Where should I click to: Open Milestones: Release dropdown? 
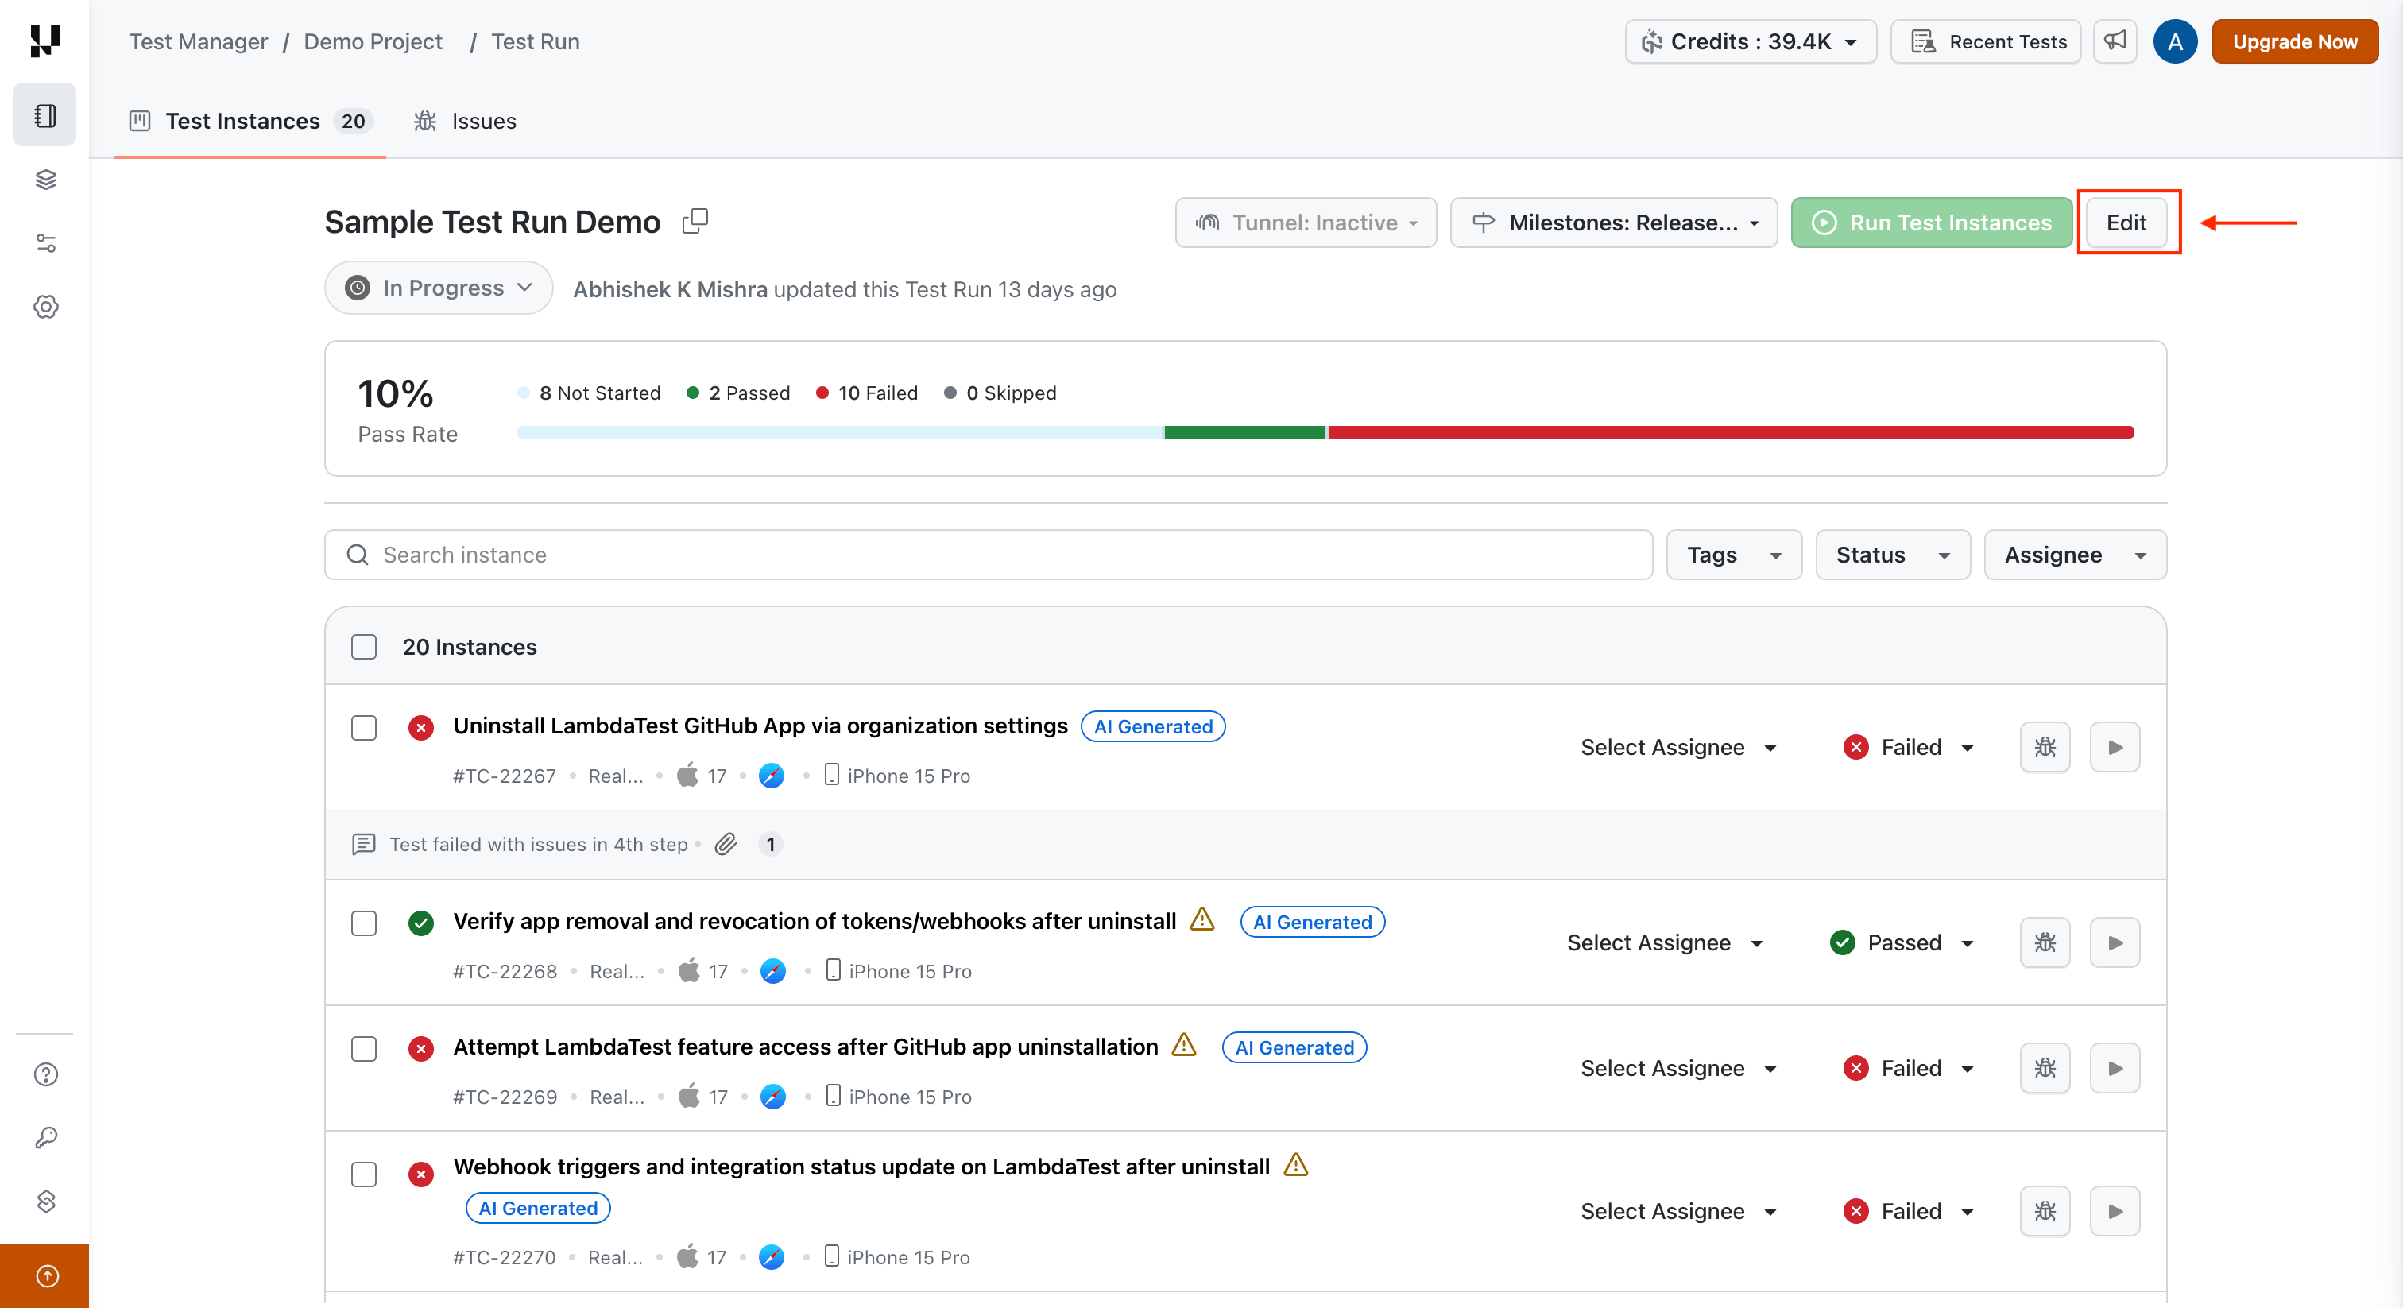[1614, 223]
